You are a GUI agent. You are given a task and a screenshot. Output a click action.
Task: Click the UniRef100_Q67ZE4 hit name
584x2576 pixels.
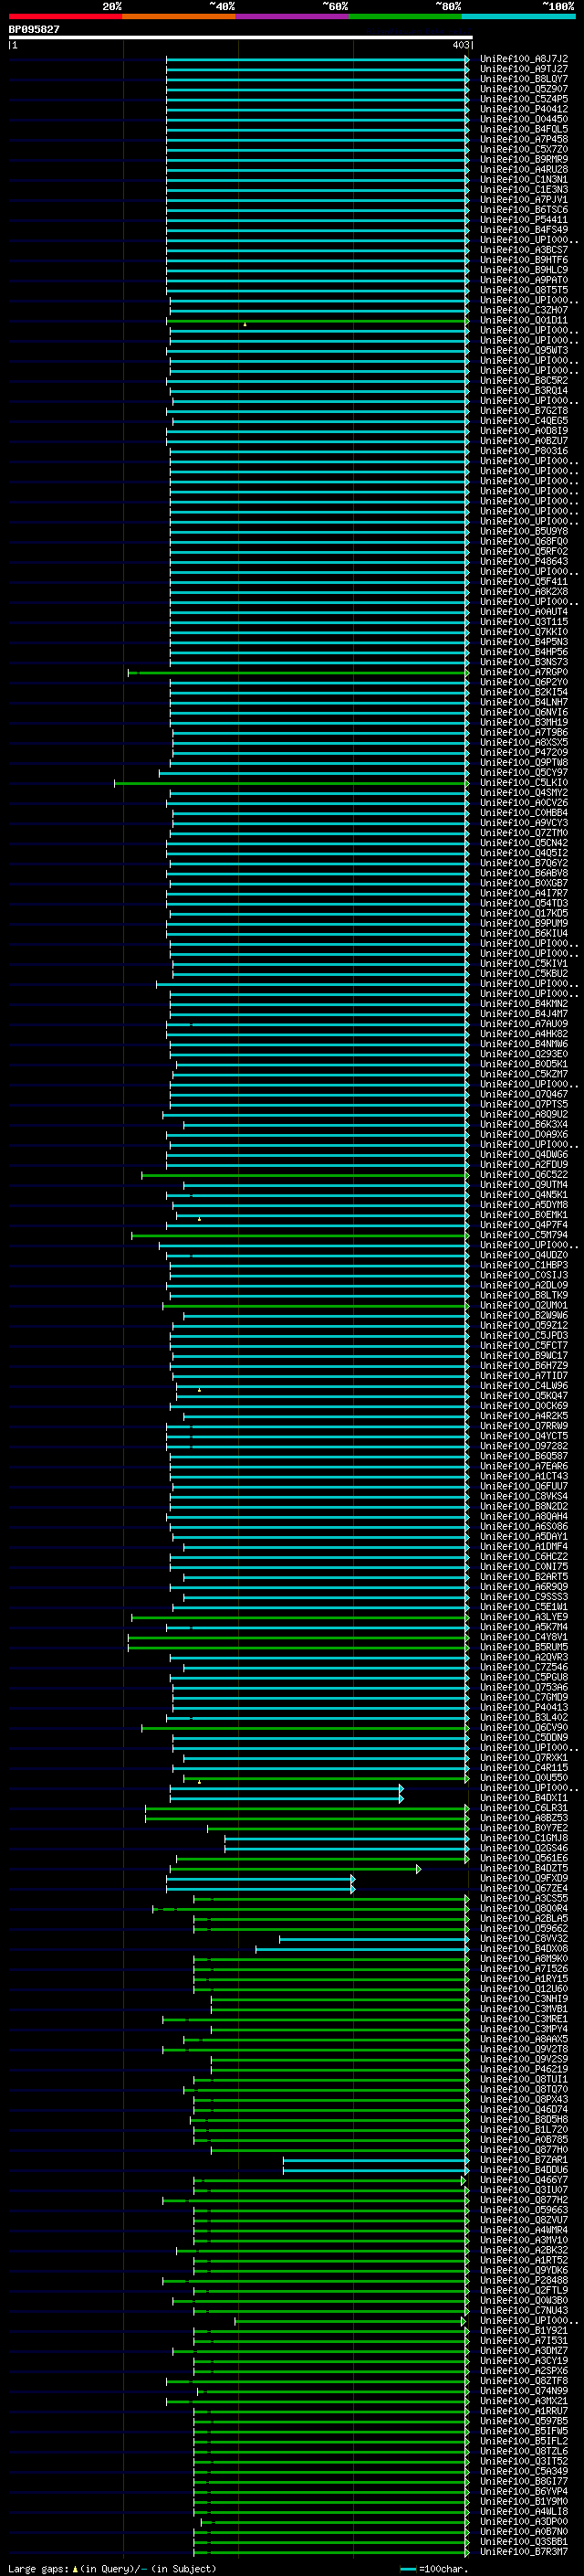(524, 1889)
